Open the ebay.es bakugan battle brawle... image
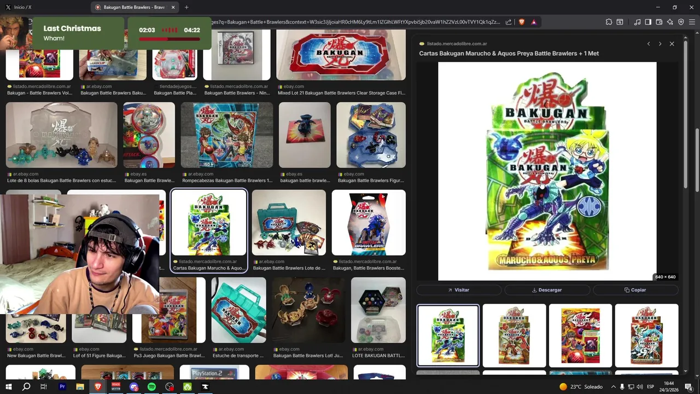The height and width of the screenshot is (394, 700). 305,135
